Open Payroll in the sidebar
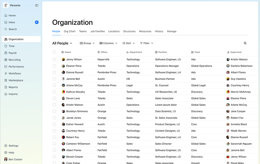Viewport: 260px width, 164px height. coord(12,53)
